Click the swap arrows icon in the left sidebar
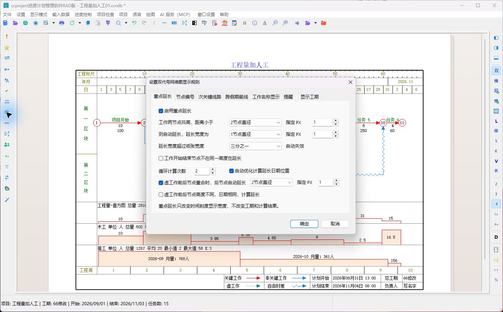The width and height of the screenshot is (503, 312). (x=7, y=177)
